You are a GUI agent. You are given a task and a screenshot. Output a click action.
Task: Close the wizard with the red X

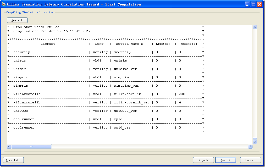[260, 4]
